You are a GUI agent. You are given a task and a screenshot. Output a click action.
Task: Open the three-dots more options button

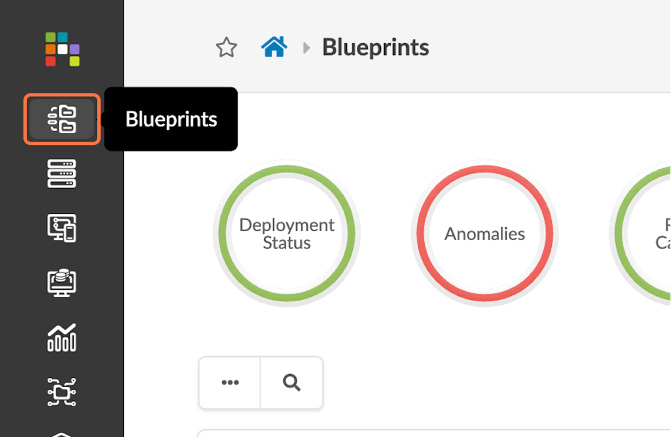point(230,383)
